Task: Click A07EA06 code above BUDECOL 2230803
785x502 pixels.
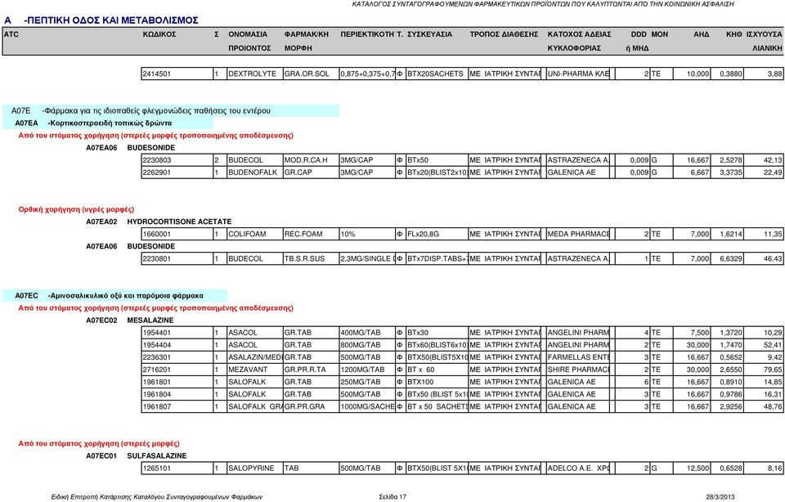Action: [x=101, y=148]
